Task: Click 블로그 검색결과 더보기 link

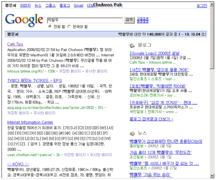Action: point(151,119)
